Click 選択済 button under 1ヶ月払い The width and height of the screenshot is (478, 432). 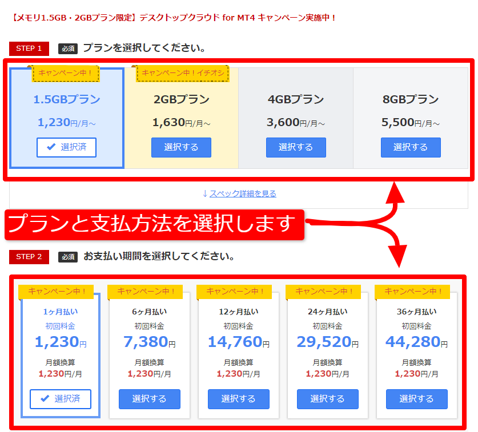click(x=61, y=399)
